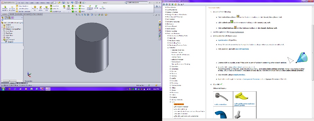Image resolution: width=314 pixels, height=121 pixels.
Task: Open the Evaluate tab
Action: pos(19,14)
